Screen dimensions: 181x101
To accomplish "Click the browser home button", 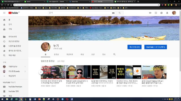I will 11,5.
